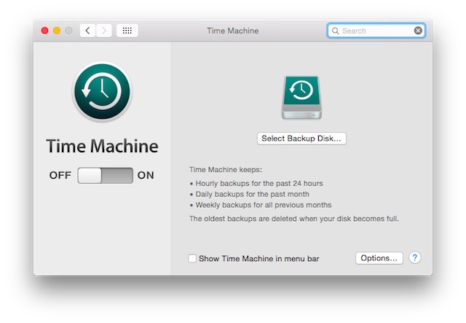The image size is (466, 323).
Task: Open help with the question mark button
Action: (414, 258)
